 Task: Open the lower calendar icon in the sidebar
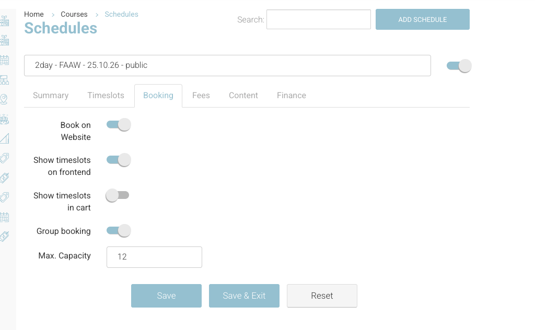point(6,217)
